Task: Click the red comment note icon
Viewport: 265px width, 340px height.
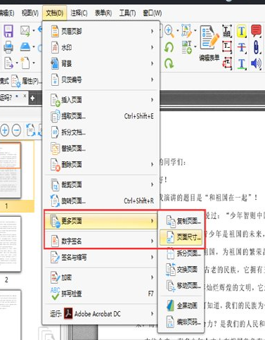Action: 256,31
